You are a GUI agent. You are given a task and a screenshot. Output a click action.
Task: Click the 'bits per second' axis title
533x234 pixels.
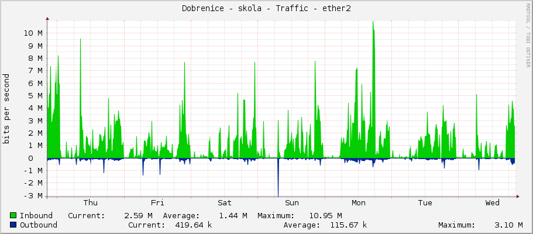pyautogui.click(x=6, y=109)
